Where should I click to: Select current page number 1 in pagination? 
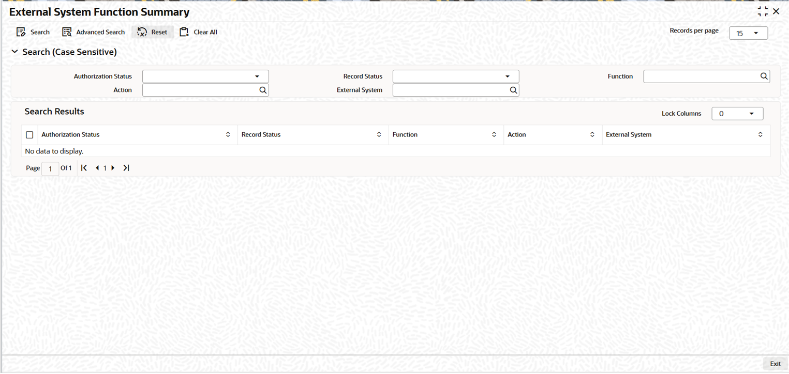point(105,168)
